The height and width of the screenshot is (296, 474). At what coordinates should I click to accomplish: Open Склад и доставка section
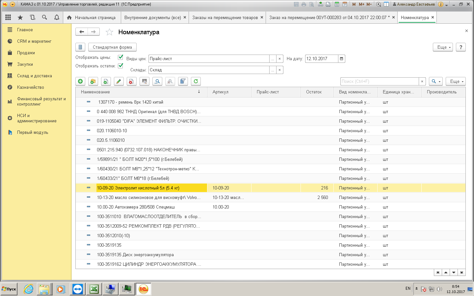[x=35, y=76]
